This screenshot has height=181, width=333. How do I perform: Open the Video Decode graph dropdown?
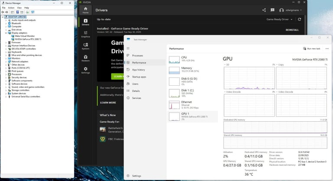point(284,92)
